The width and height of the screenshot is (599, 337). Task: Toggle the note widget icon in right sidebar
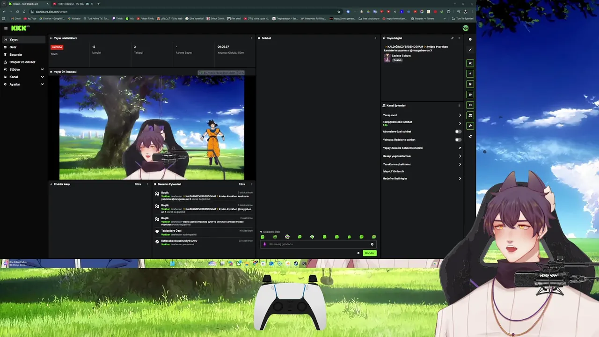point(470,84)
